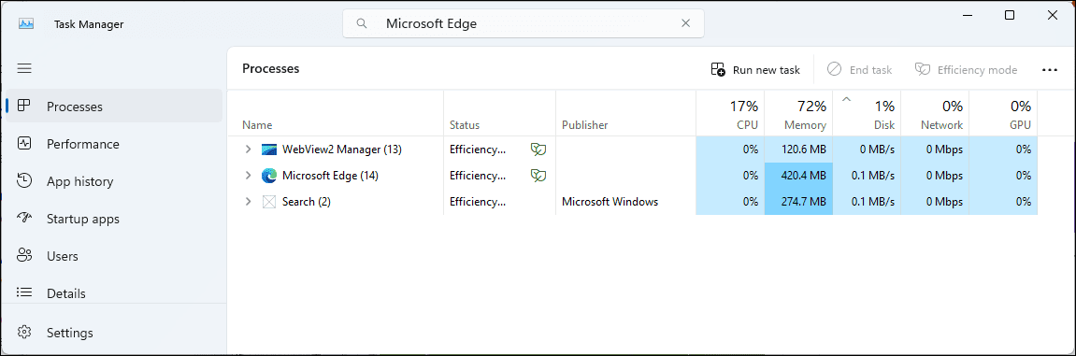Click inside the search field
This screenshot has width=1076, height=356.
point(523,23)
